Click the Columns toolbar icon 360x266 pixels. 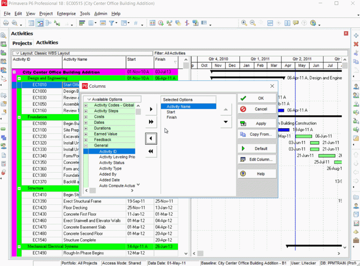pyautogui.click(x=91, y=23)
